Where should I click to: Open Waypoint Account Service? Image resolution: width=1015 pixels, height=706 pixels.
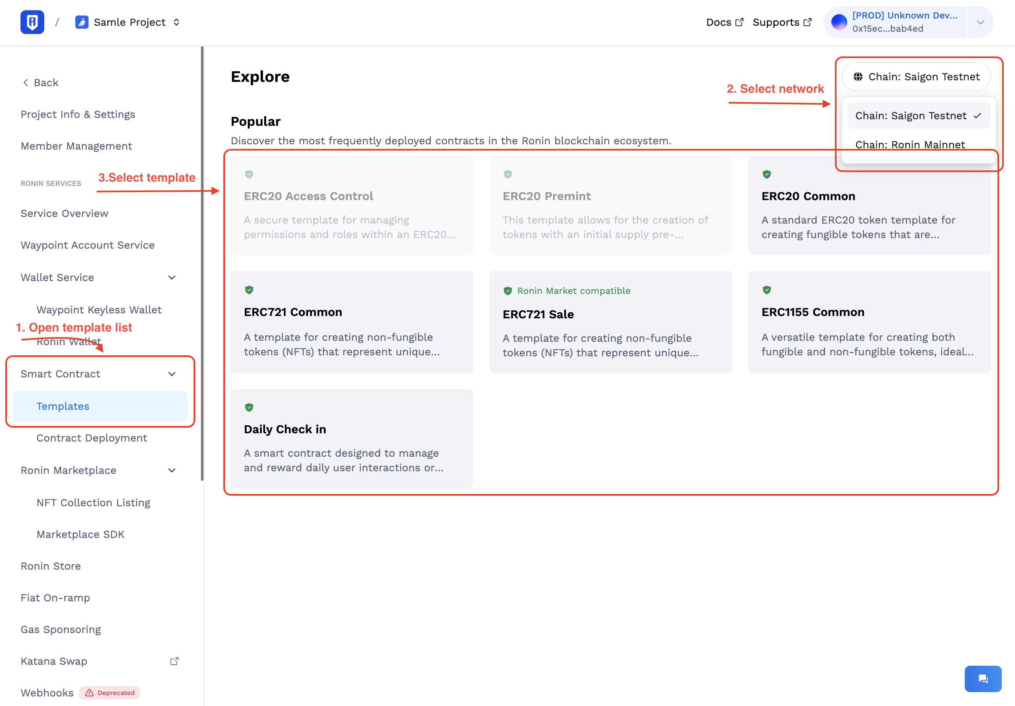coord(88,245)
